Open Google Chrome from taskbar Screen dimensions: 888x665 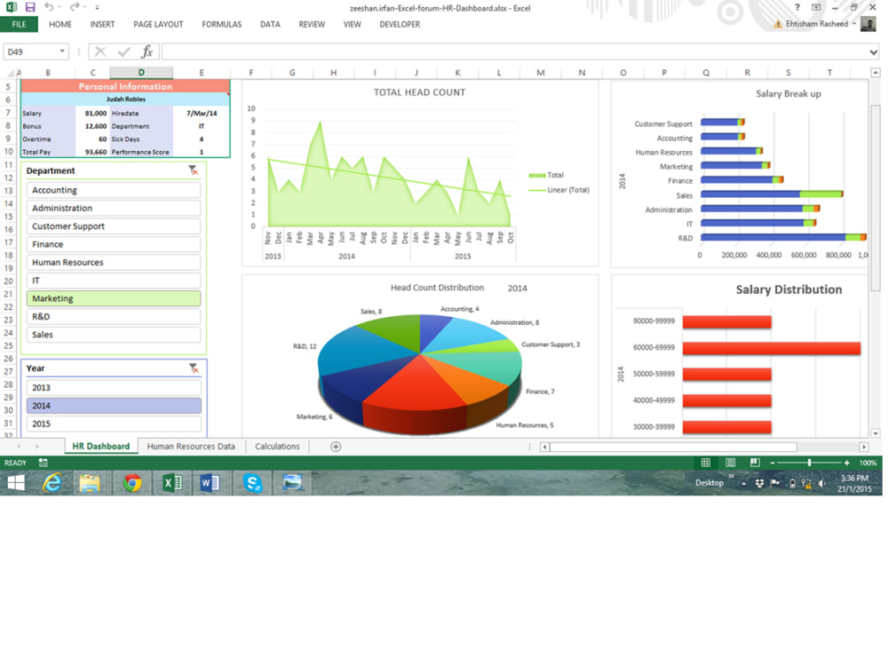coord(132,483)
